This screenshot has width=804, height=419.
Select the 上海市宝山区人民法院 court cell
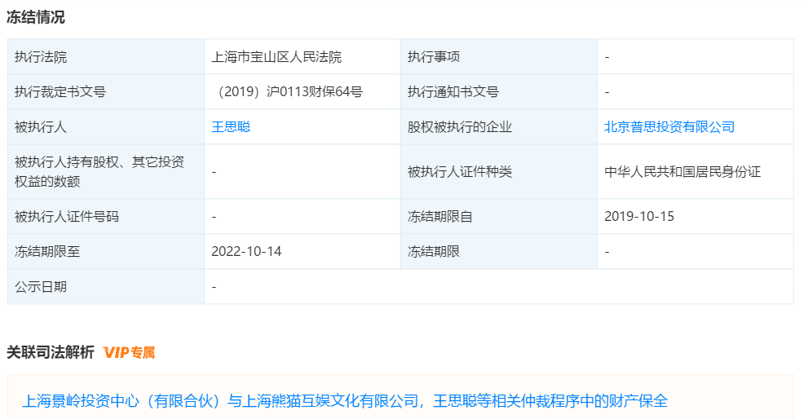coord(276,57)
